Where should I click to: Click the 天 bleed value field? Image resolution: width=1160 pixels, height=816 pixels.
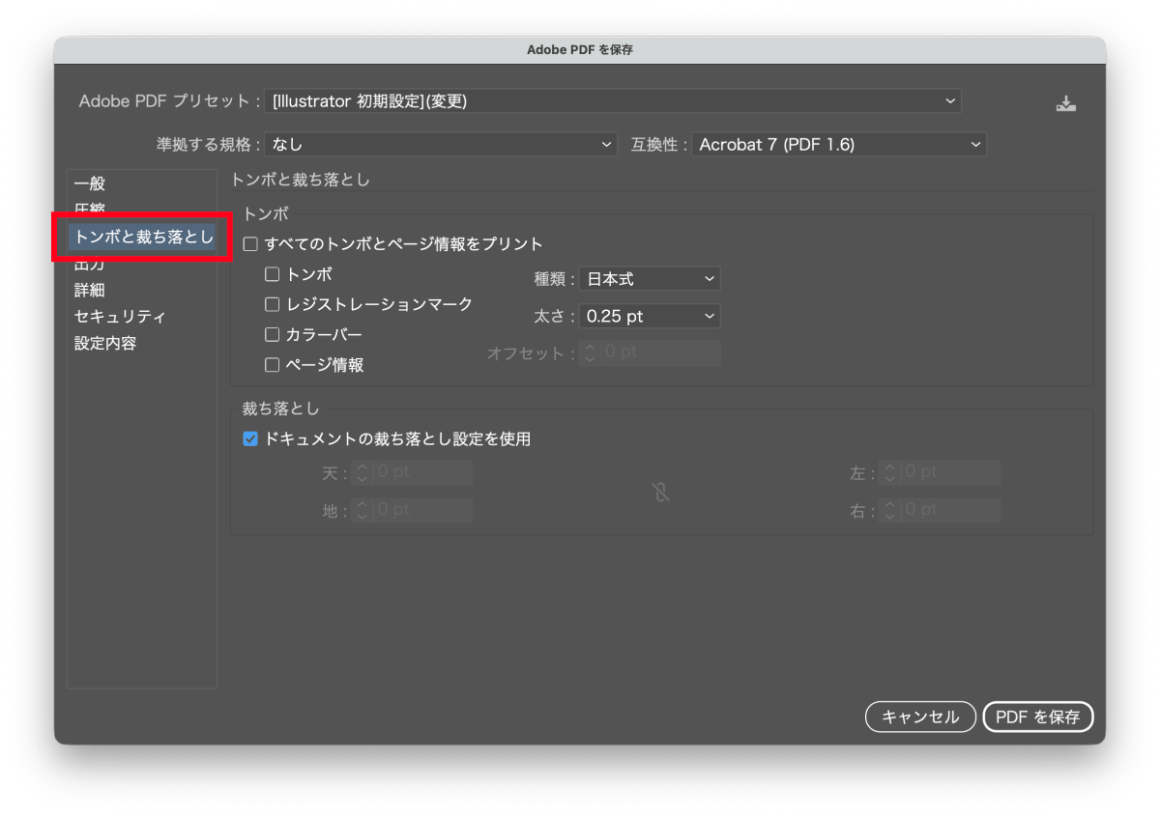coord(423,473)
